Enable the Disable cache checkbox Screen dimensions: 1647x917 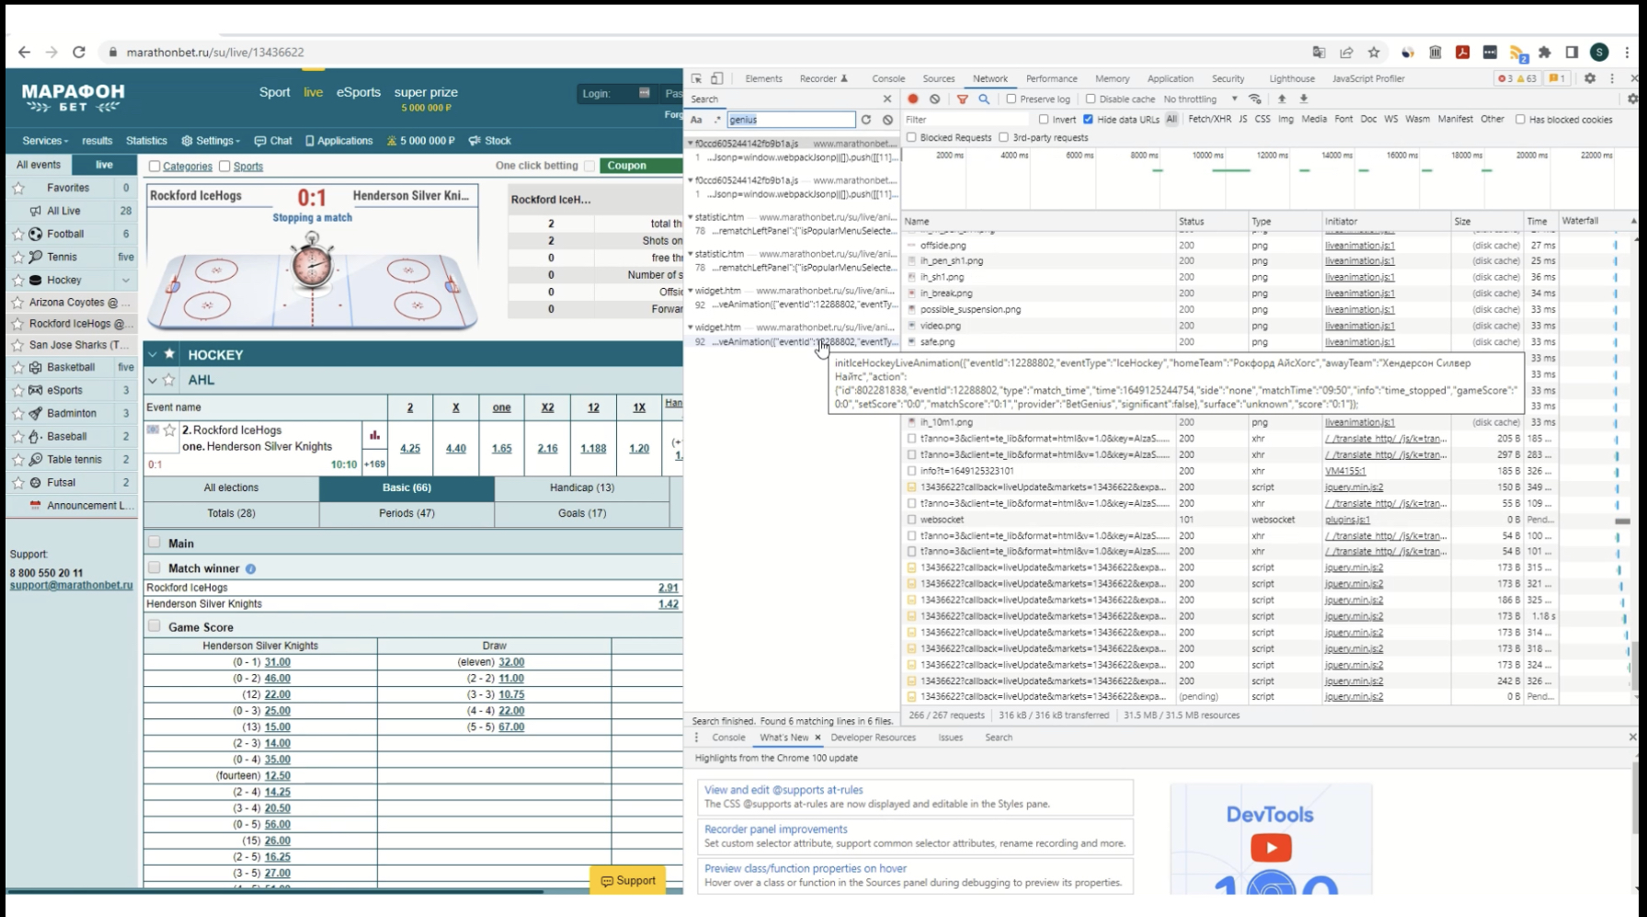click(1091, 98)
